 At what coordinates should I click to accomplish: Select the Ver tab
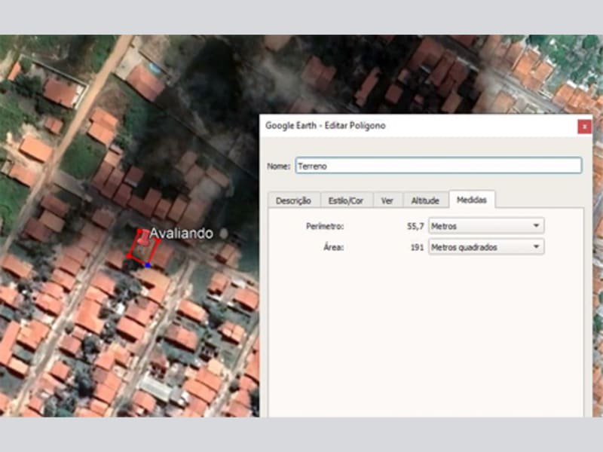[x=387, y=200]
